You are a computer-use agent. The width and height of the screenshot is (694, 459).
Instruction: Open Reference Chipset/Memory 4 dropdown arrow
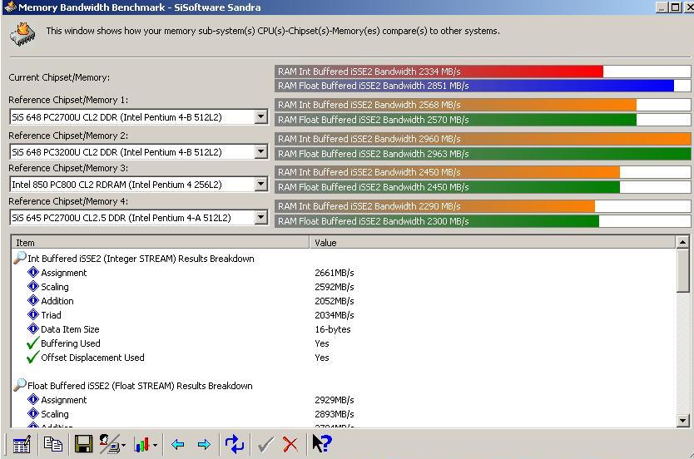click(261, 217)
